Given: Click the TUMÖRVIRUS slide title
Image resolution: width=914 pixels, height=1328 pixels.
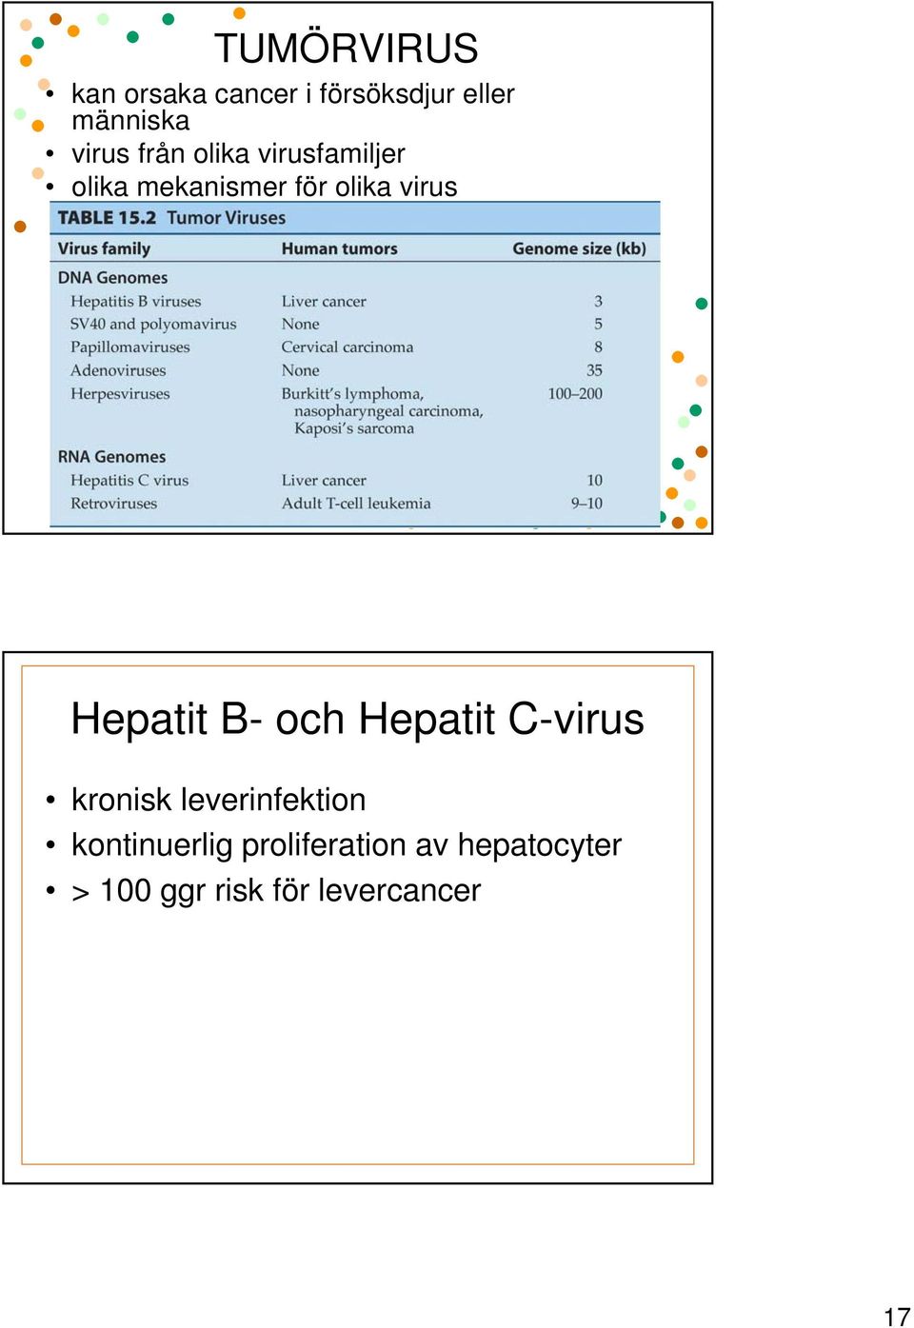Looking at the screenshot, I should (x=346, y=49).
